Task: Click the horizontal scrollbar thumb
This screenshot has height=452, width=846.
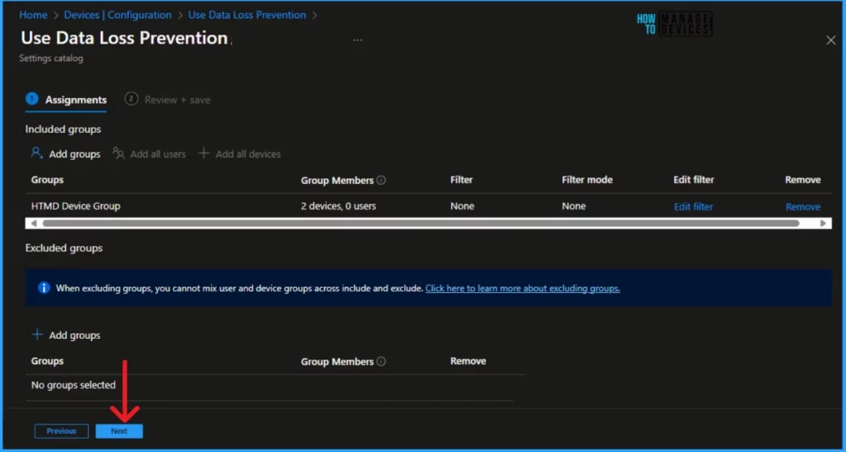Action: coord(421,223)
